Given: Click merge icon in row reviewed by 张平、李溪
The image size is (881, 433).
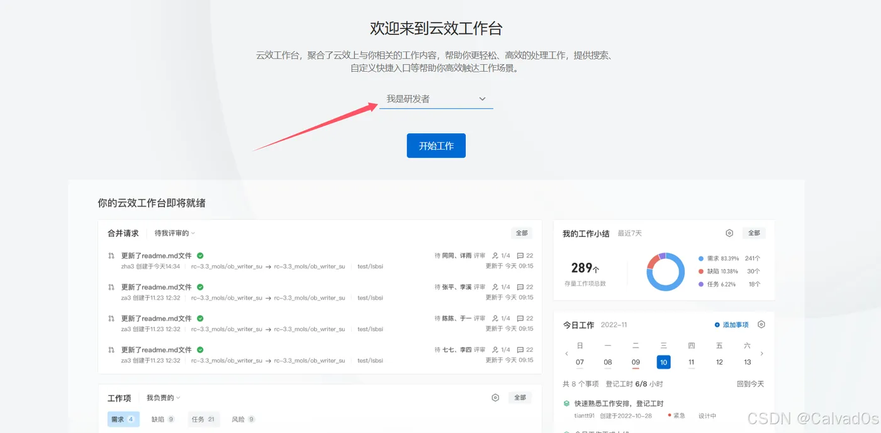Looking at the screenshot, I should [111, 287].
